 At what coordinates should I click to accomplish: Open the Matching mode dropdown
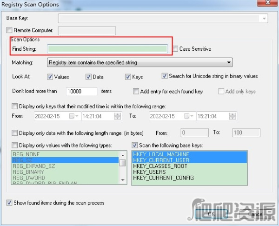[139, 62]
